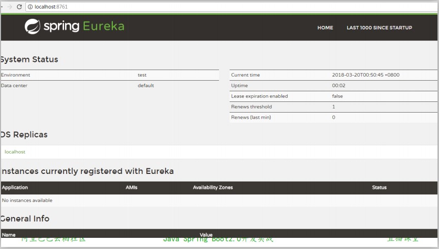Click the site info icon in address bar
Viewport: 439px width, 249px height.
point(30,7)
